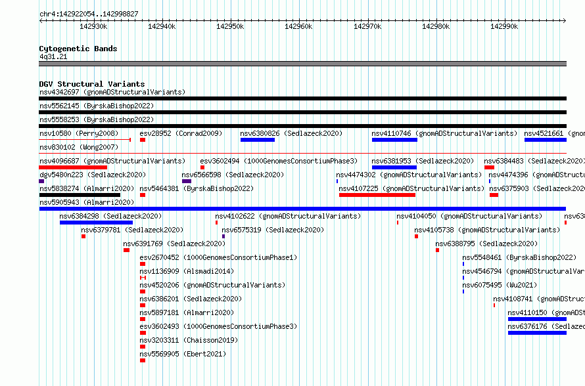Click the long blue nsv5905943 bar
This screenshot has width=585, height=386.
coord(302,209)
